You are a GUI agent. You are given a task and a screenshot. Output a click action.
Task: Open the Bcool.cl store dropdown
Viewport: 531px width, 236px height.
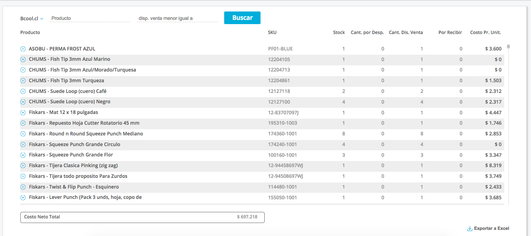[x=32, y=18]
